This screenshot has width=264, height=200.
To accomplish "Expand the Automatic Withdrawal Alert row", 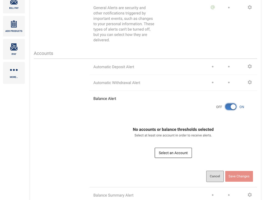I will click(173, 83).
